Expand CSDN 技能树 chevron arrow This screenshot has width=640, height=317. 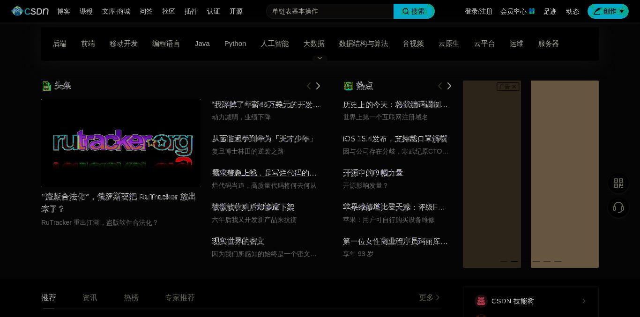click(x=584, y=301)
